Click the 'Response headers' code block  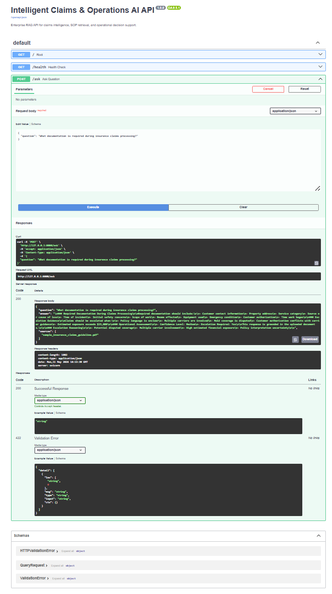pos(178,360)
